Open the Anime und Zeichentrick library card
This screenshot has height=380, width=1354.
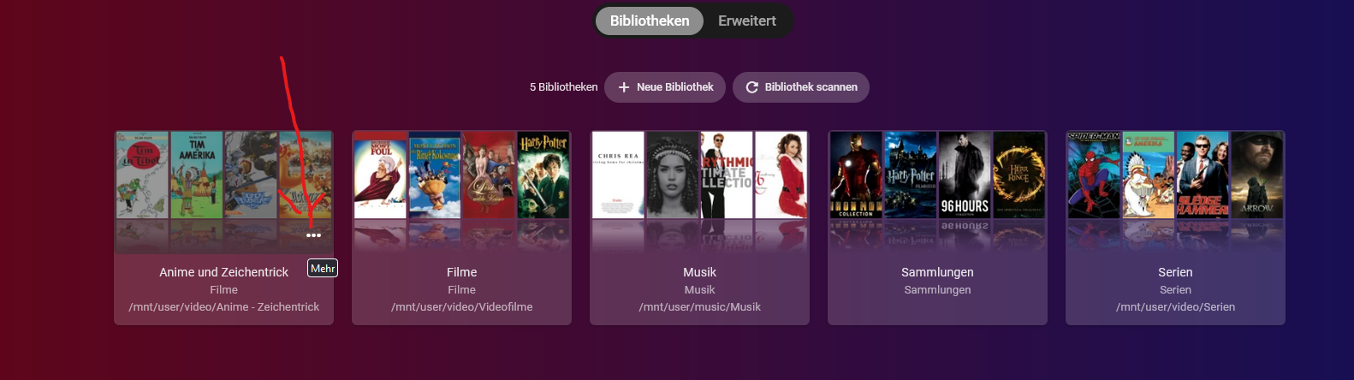[224, 228]
